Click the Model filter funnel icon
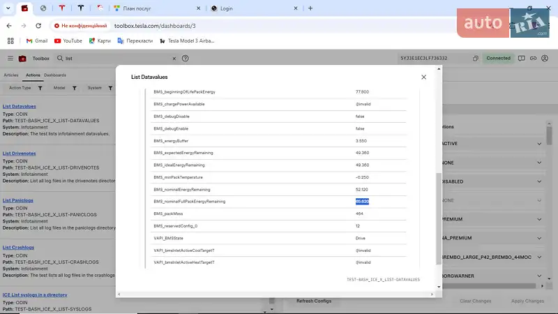This screenshot has width=558, height=314. (x=73, y=89)
